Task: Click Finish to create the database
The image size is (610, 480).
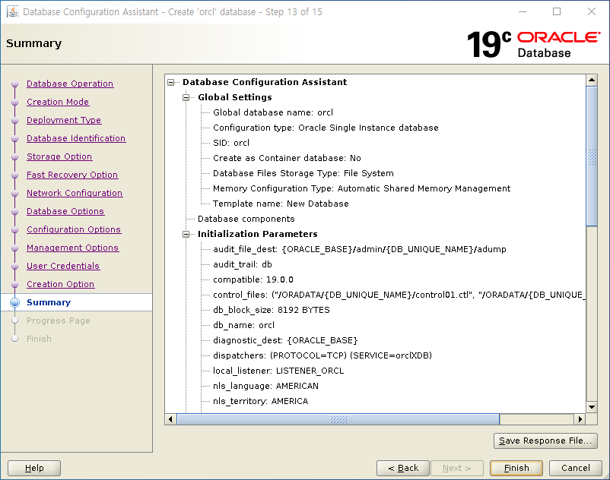Action: click(516, 468)
